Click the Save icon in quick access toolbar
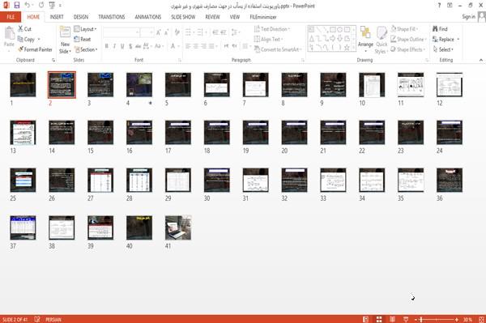 coord(17,6)
